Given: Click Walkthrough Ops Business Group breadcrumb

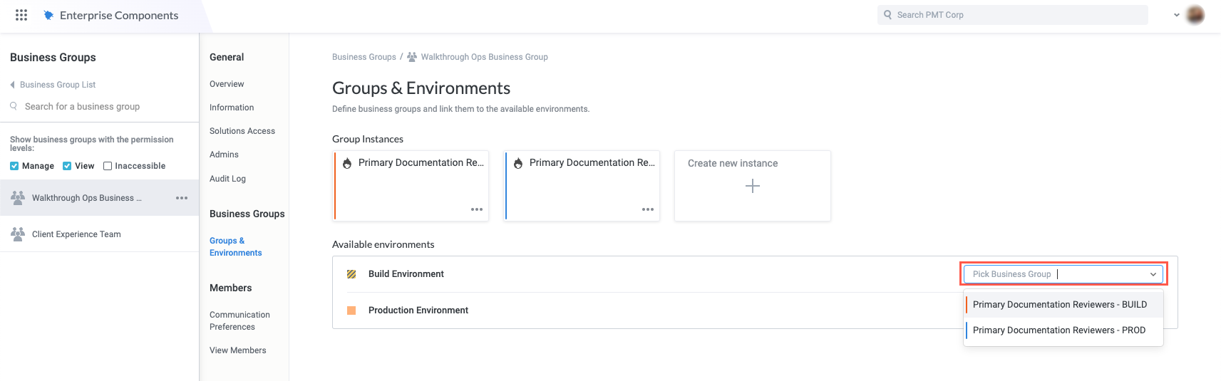Looking at the screenshot, I should click(485, 57).
